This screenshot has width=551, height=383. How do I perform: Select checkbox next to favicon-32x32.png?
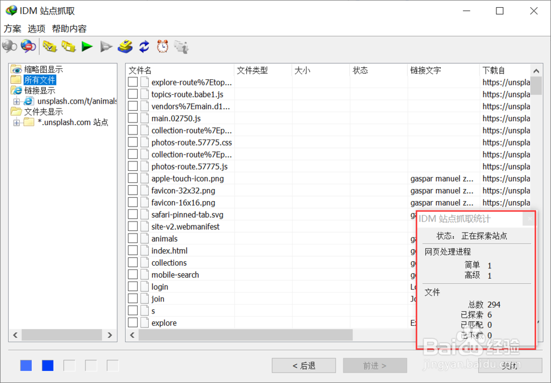[133, 191]
